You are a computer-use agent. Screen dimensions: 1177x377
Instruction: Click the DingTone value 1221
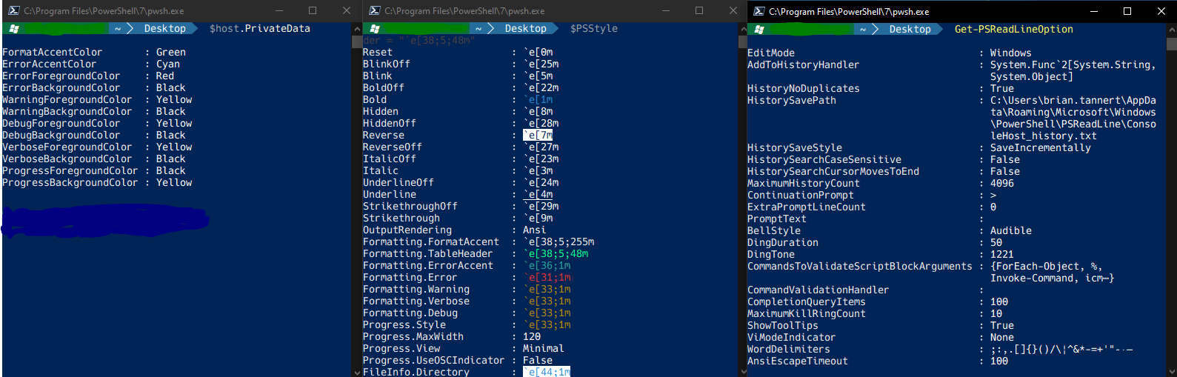pyautogui.click(x=1002, y=255)
